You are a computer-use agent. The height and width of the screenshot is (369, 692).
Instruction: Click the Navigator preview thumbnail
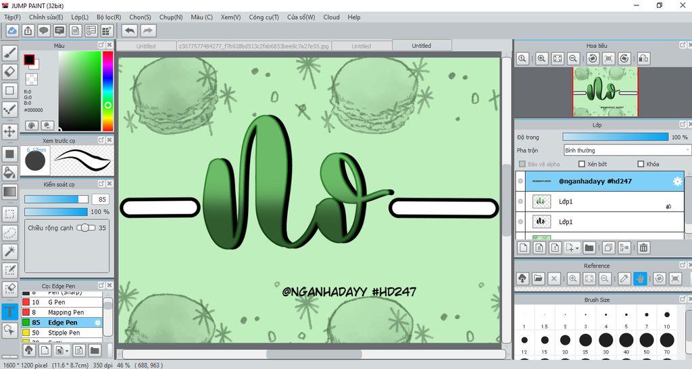[x=605, y=92]
